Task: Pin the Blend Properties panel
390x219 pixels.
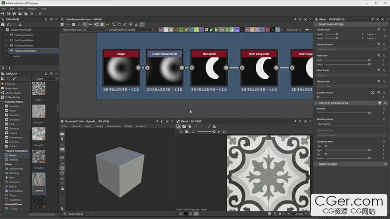Action: [373, 19]
